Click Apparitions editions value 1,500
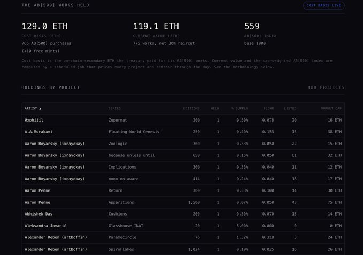 [194, 202]
